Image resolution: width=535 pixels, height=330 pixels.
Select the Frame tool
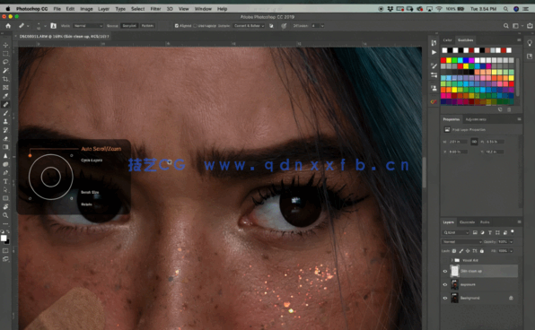pyautogui.click(x=5, y=88)
